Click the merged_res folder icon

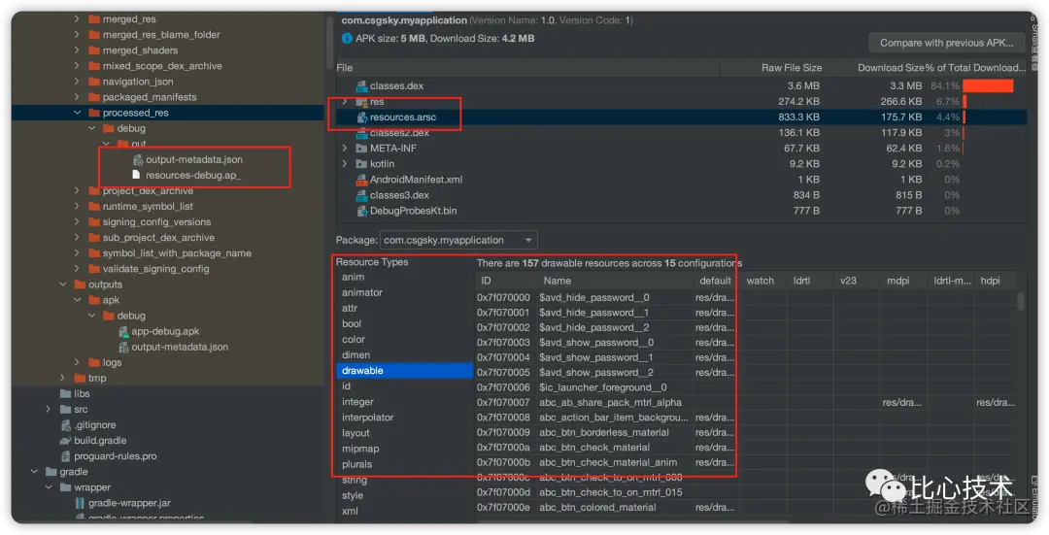coord(93,19)
